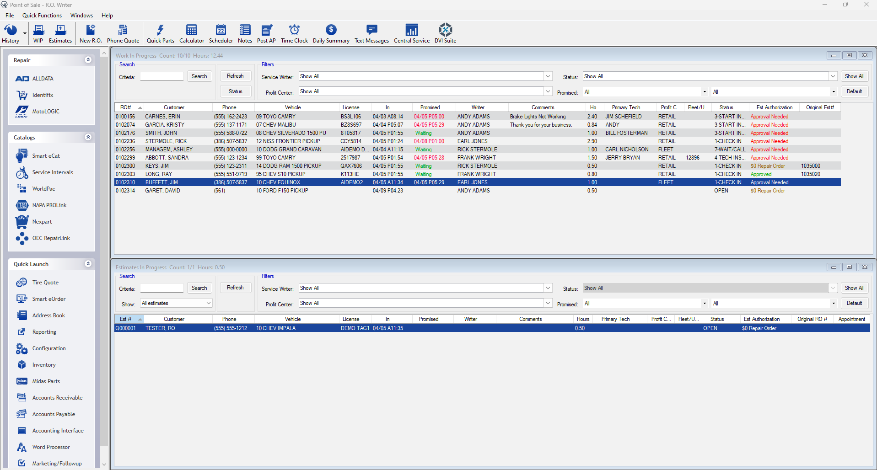The width and height of the screenshot is (877, 470).
Task: Launch the Scheduler
Action: coord(221,33)
